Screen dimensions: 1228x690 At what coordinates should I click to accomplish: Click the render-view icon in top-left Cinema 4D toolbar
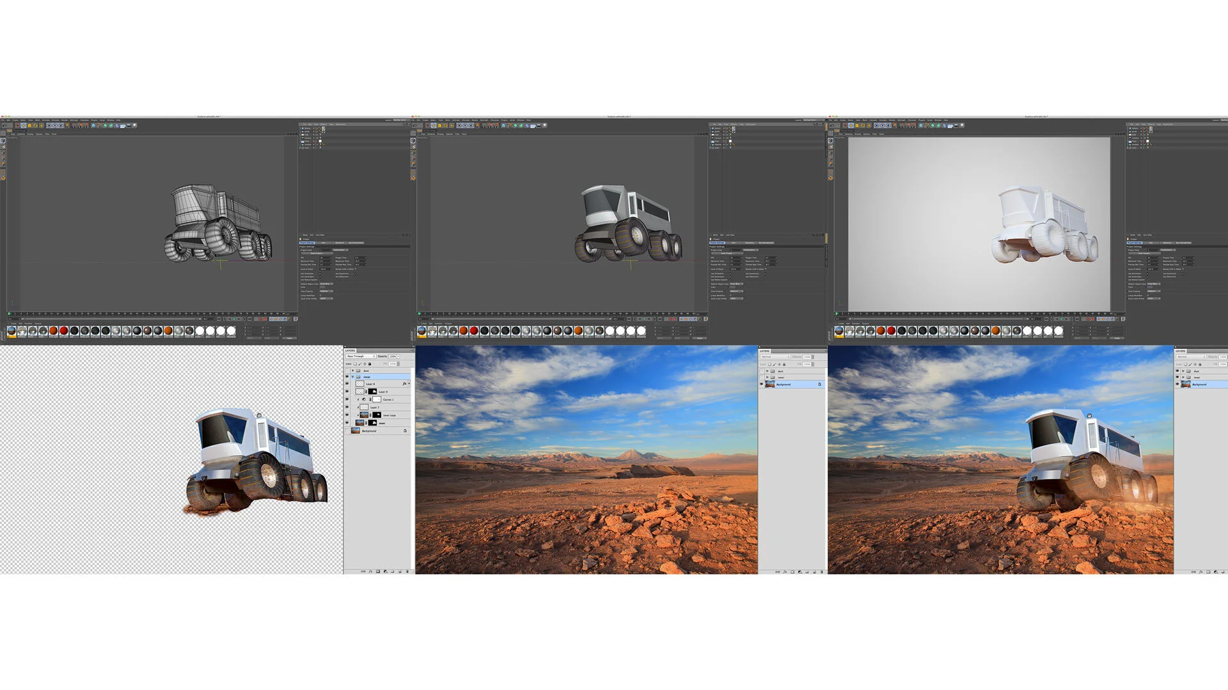point(74,126)
